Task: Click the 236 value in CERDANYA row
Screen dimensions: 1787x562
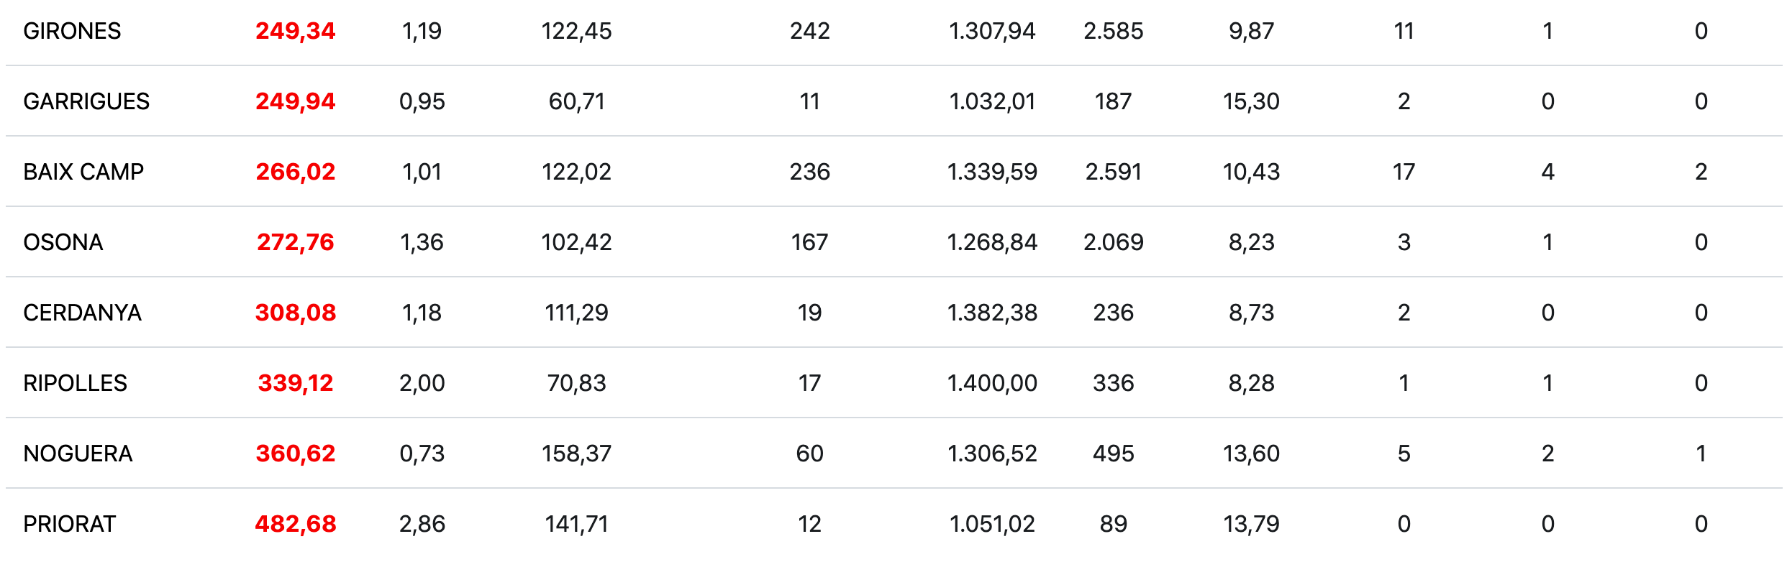Action: tap(1113, 313)
